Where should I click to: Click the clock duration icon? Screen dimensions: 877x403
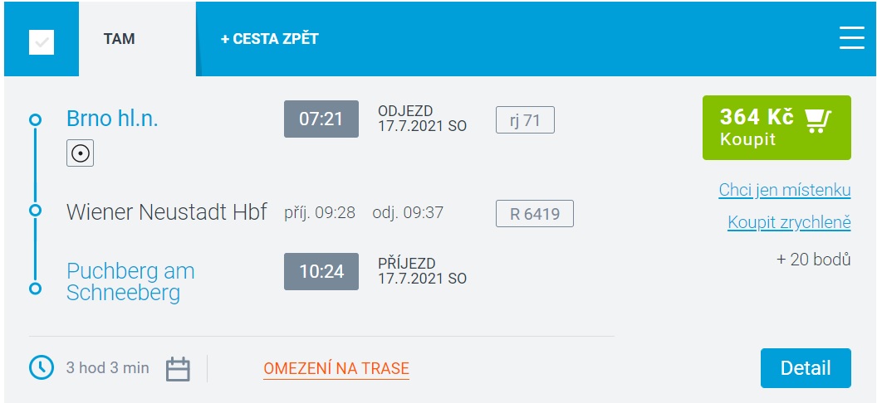point(42,368)
